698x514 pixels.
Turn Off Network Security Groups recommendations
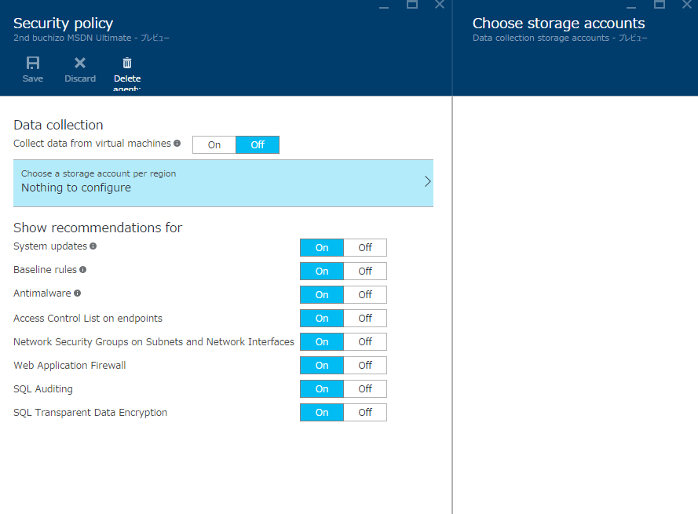point(365,342)
